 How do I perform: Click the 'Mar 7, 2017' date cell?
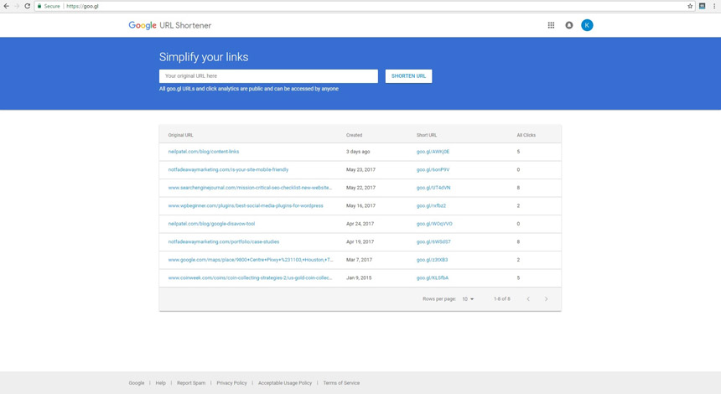pyautogui.click(x=359, y=260)
